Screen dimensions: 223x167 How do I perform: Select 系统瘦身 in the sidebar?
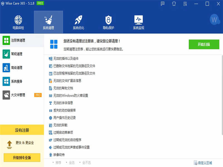pyautogui.click(x=22, y=81)
